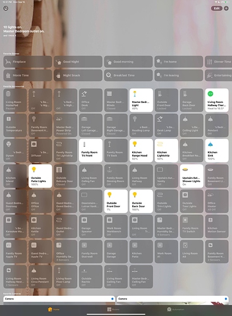Start the Movie Time scene
This screenshot has height=316, width=232.
(28, 75)
